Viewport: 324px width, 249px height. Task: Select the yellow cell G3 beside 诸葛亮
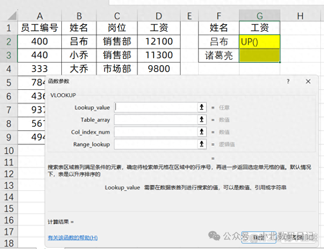coord(259,55)
